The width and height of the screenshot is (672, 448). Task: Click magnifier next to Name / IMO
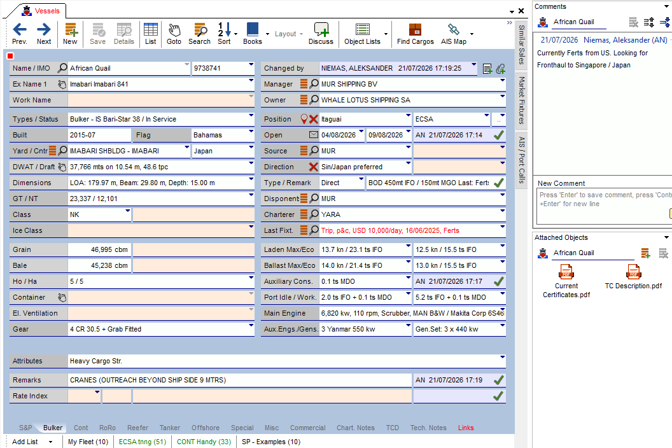click(x=62, y=67)
